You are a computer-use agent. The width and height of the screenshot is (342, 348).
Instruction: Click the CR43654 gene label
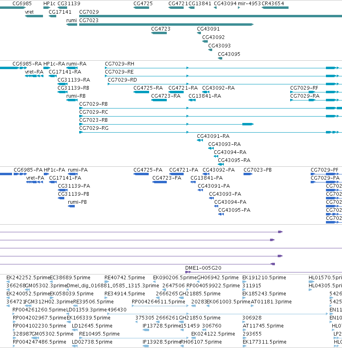tap(273, 4)
